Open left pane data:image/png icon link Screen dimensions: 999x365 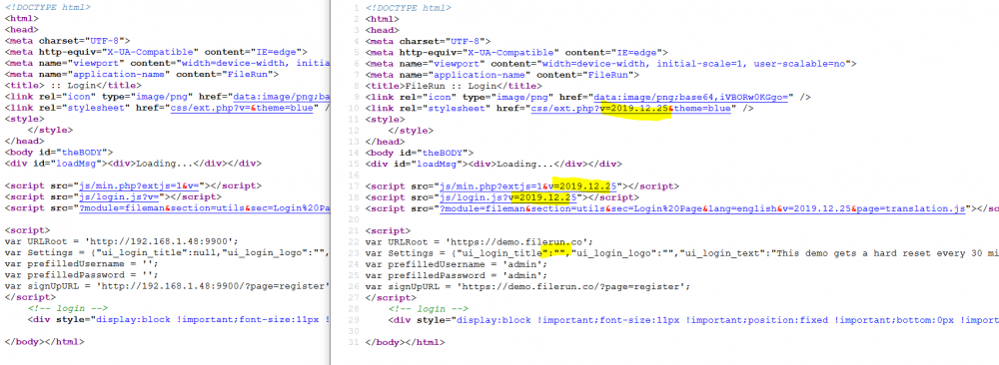point(282,97)
